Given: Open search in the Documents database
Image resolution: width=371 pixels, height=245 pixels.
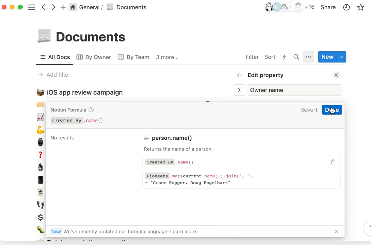Looking at the screenshot, I should [296, 57].
